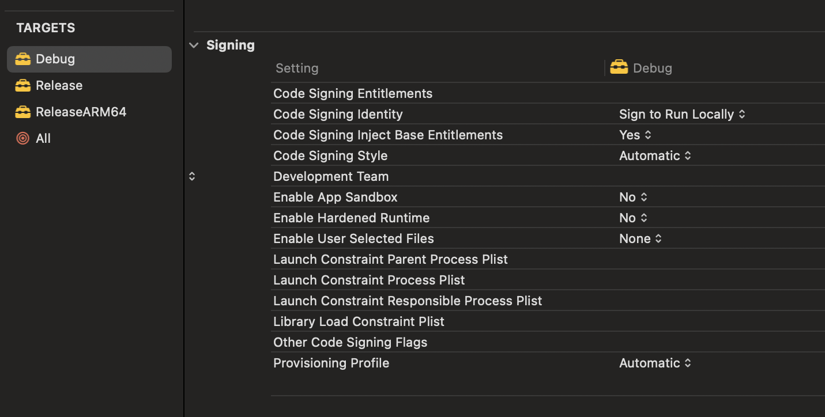Toggle the Enable App Sandbox value
This screenshot has height=417, width=825.
coord(633,197)
